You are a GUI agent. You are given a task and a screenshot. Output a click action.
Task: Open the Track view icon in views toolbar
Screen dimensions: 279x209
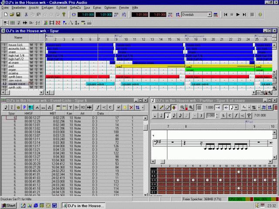[6, 23]
